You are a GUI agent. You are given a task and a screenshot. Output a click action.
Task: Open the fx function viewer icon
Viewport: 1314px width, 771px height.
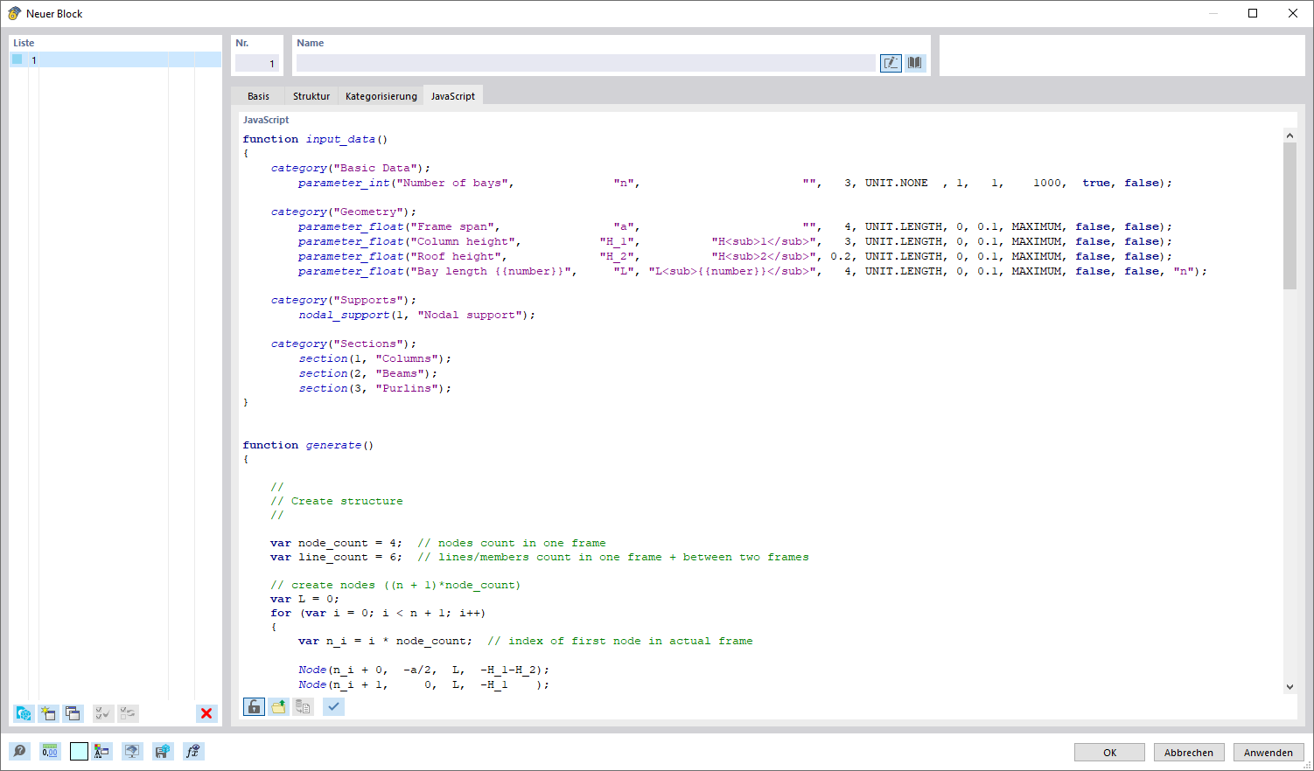coord(193,751)
